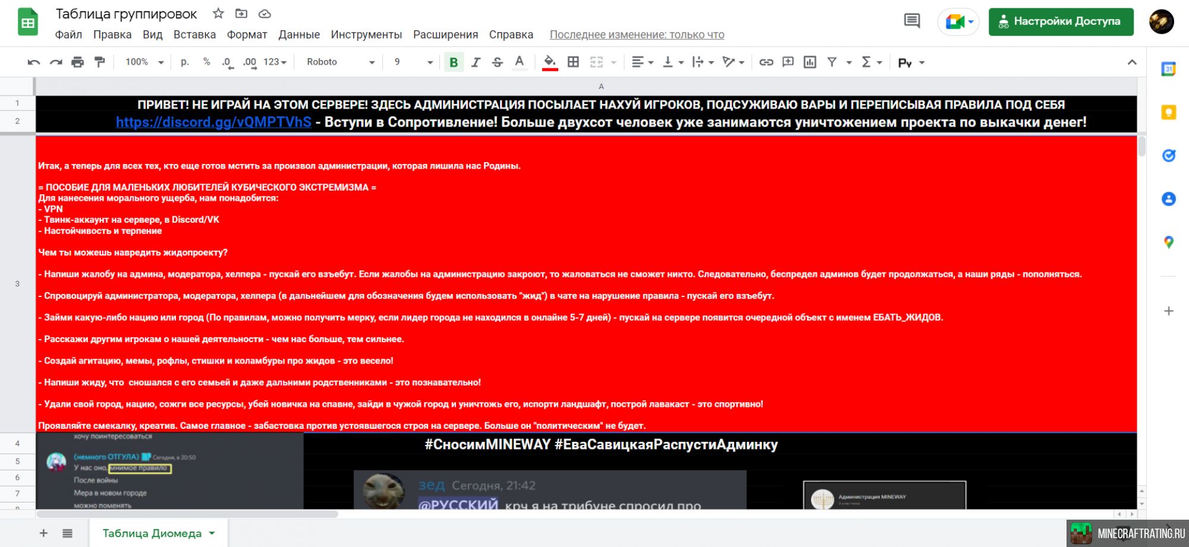Viewport: 1189px width, 547px height.
Task: Open the input tools Ру dropdown
Action: [911, 62]
